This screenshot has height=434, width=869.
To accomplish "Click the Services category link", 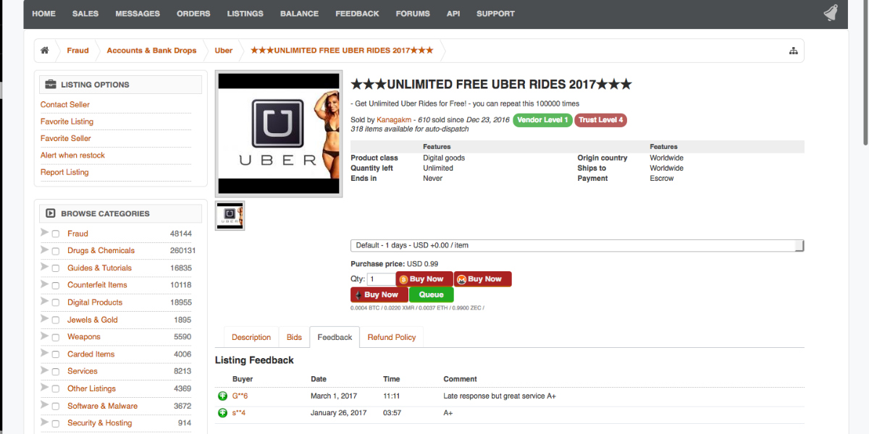I will point(83,371).
